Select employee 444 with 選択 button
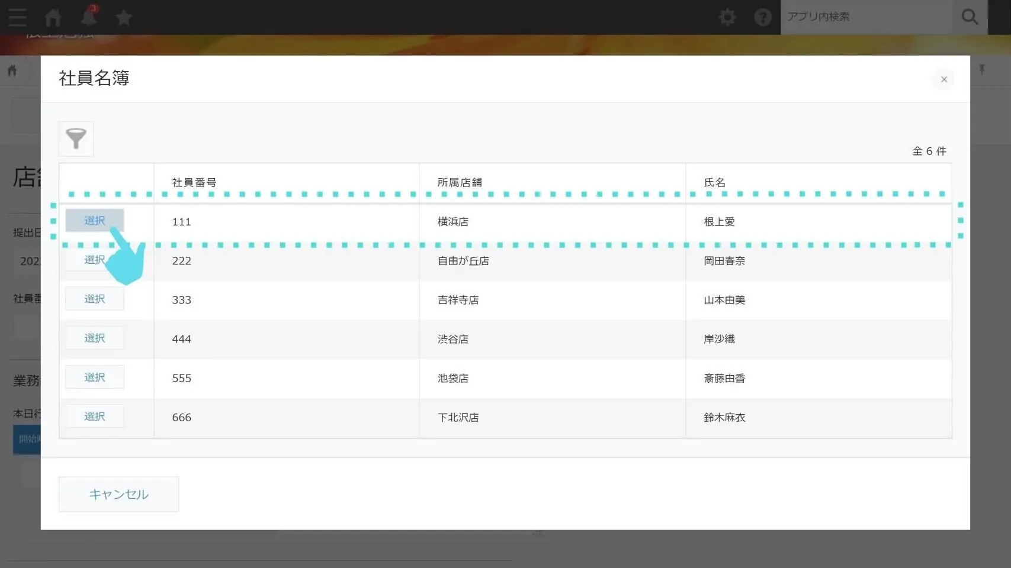The height and width of the screenshot is (568, 1011). [x=95, y=338]
